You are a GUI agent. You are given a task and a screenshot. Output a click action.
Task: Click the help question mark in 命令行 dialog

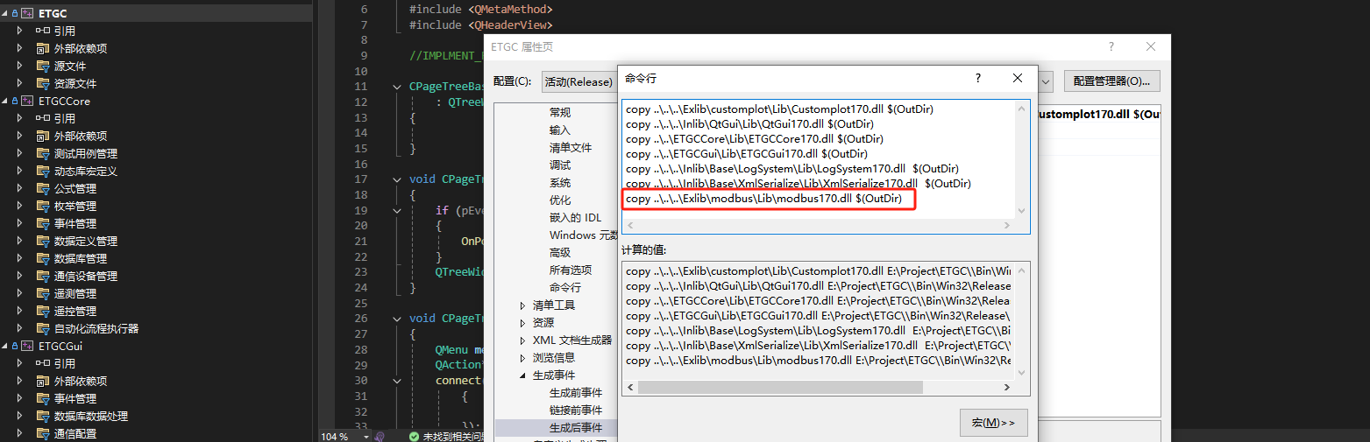click(978, 78)
